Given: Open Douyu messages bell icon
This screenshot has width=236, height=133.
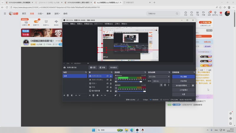Looking at the screenshot, I should click(209, 13).
